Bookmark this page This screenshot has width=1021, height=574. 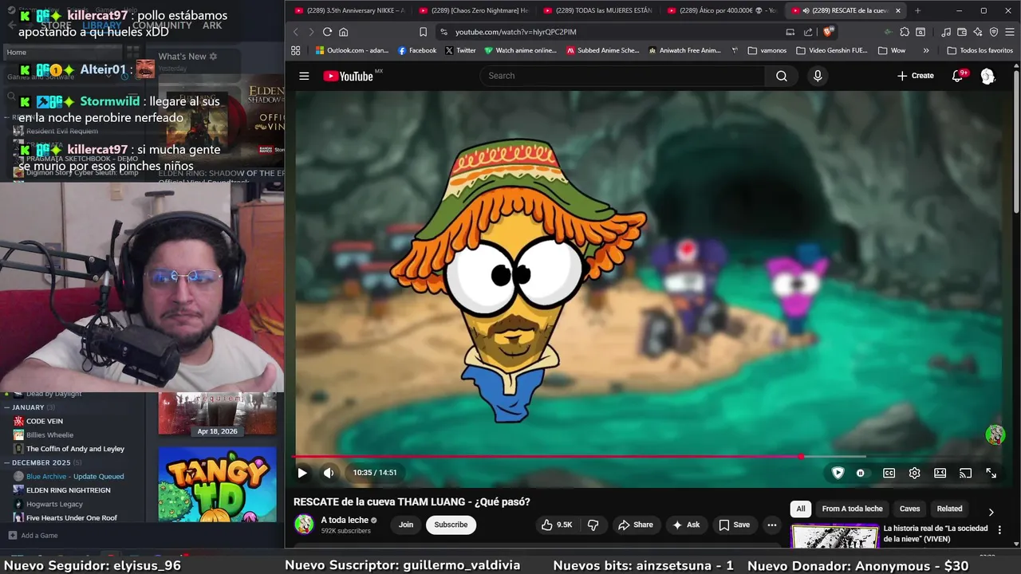(x=424, y=32)
